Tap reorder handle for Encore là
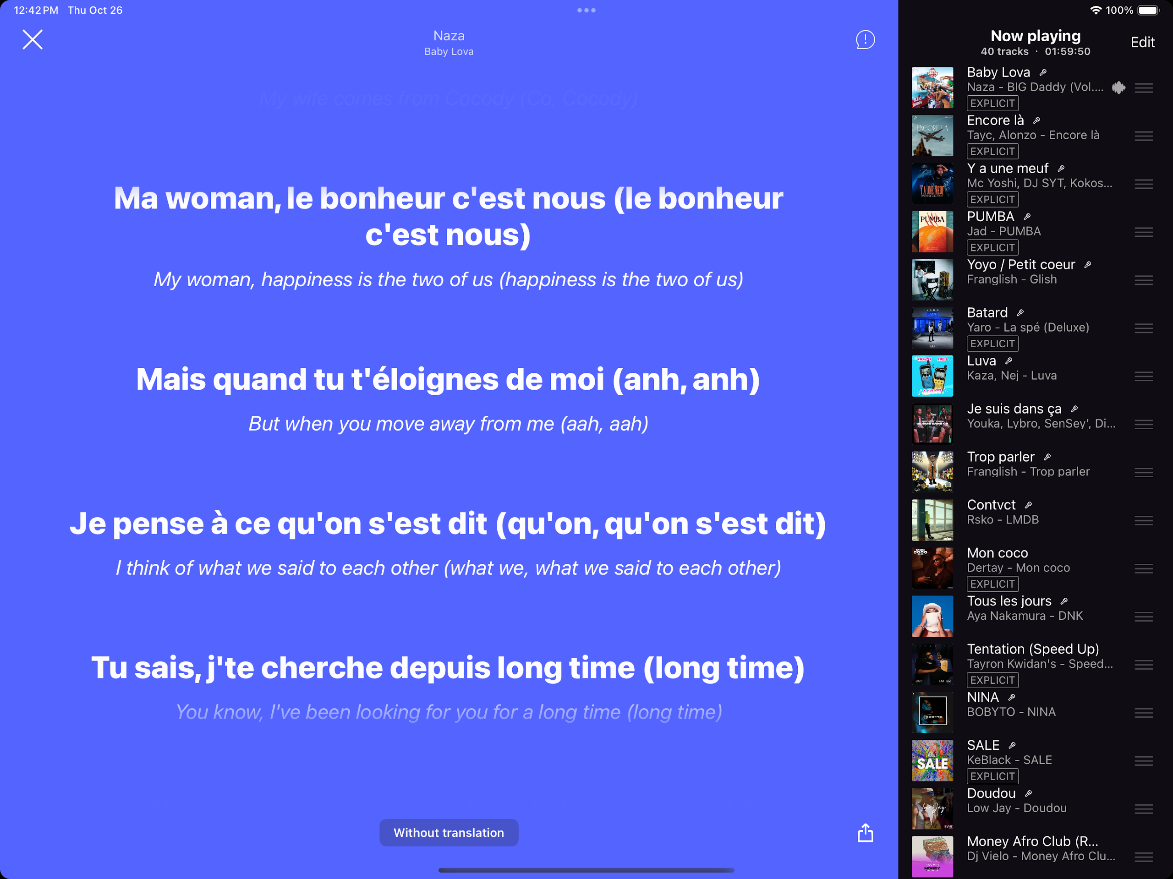 (1143, 136)
